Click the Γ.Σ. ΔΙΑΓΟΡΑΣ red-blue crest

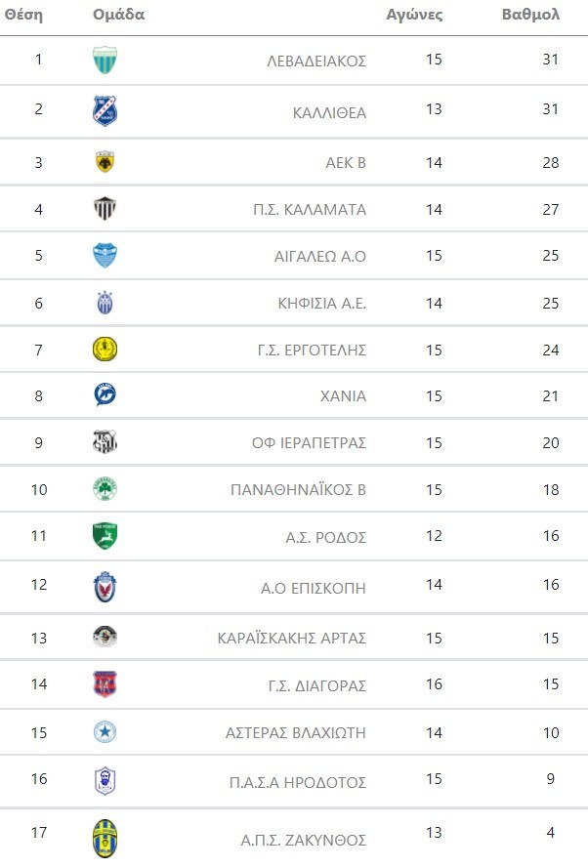coord(105,684)
